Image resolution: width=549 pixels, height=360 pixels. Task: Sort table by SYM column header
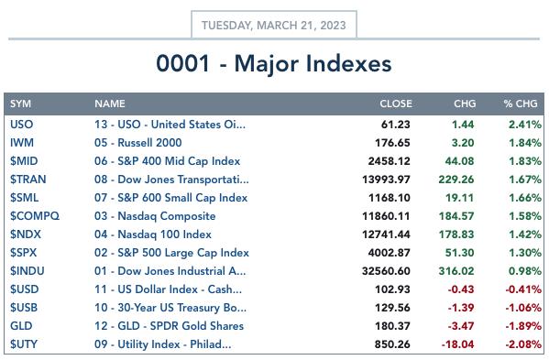pyautogui.click(x=20, y=104)
